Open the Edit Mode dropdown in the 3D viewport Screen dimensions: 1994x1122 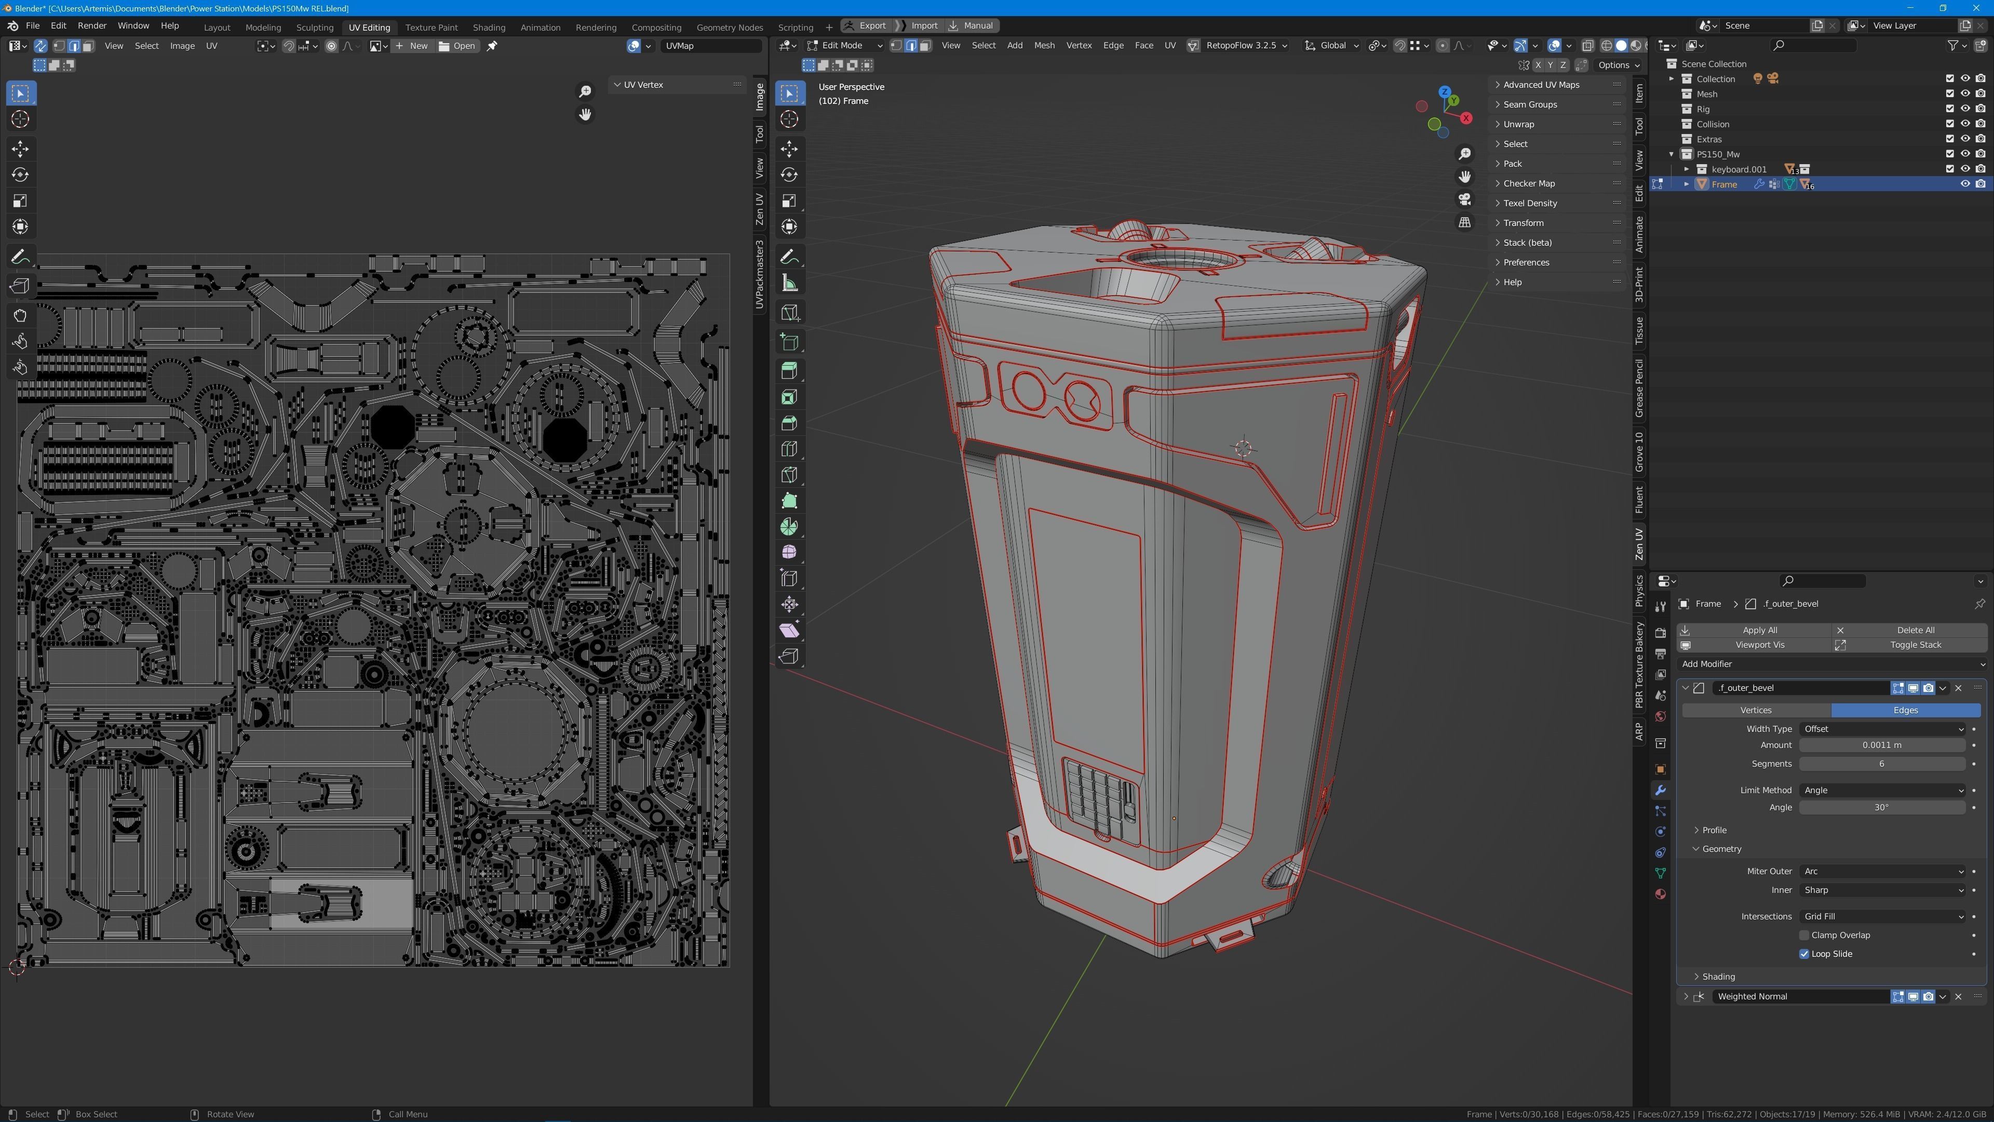tap(844, 46)
